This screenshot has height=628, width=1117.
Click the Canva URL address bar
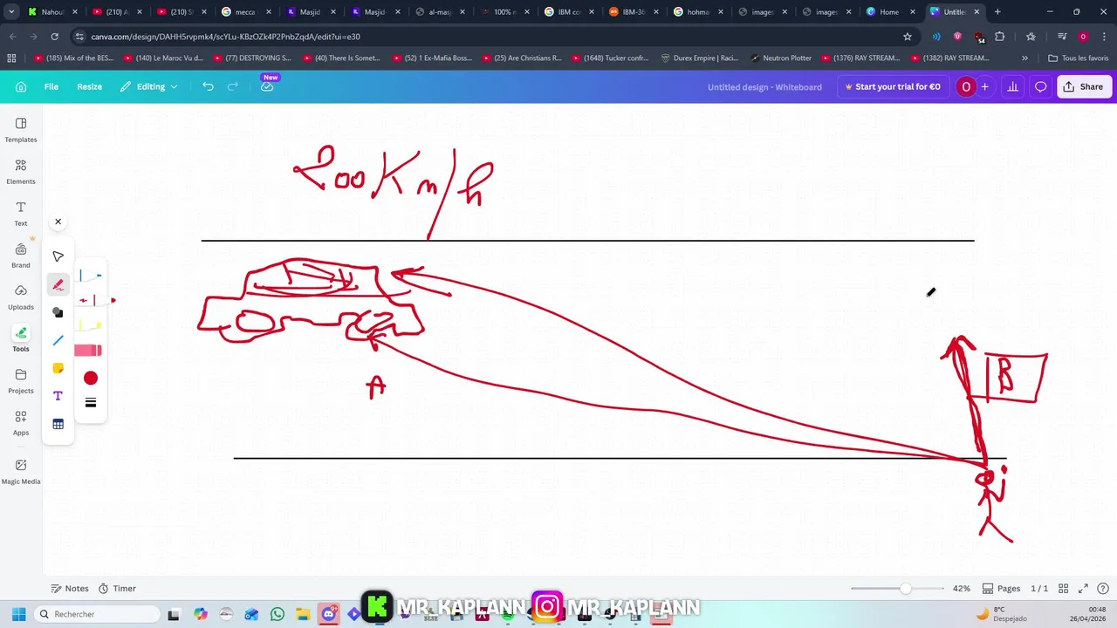489,37
